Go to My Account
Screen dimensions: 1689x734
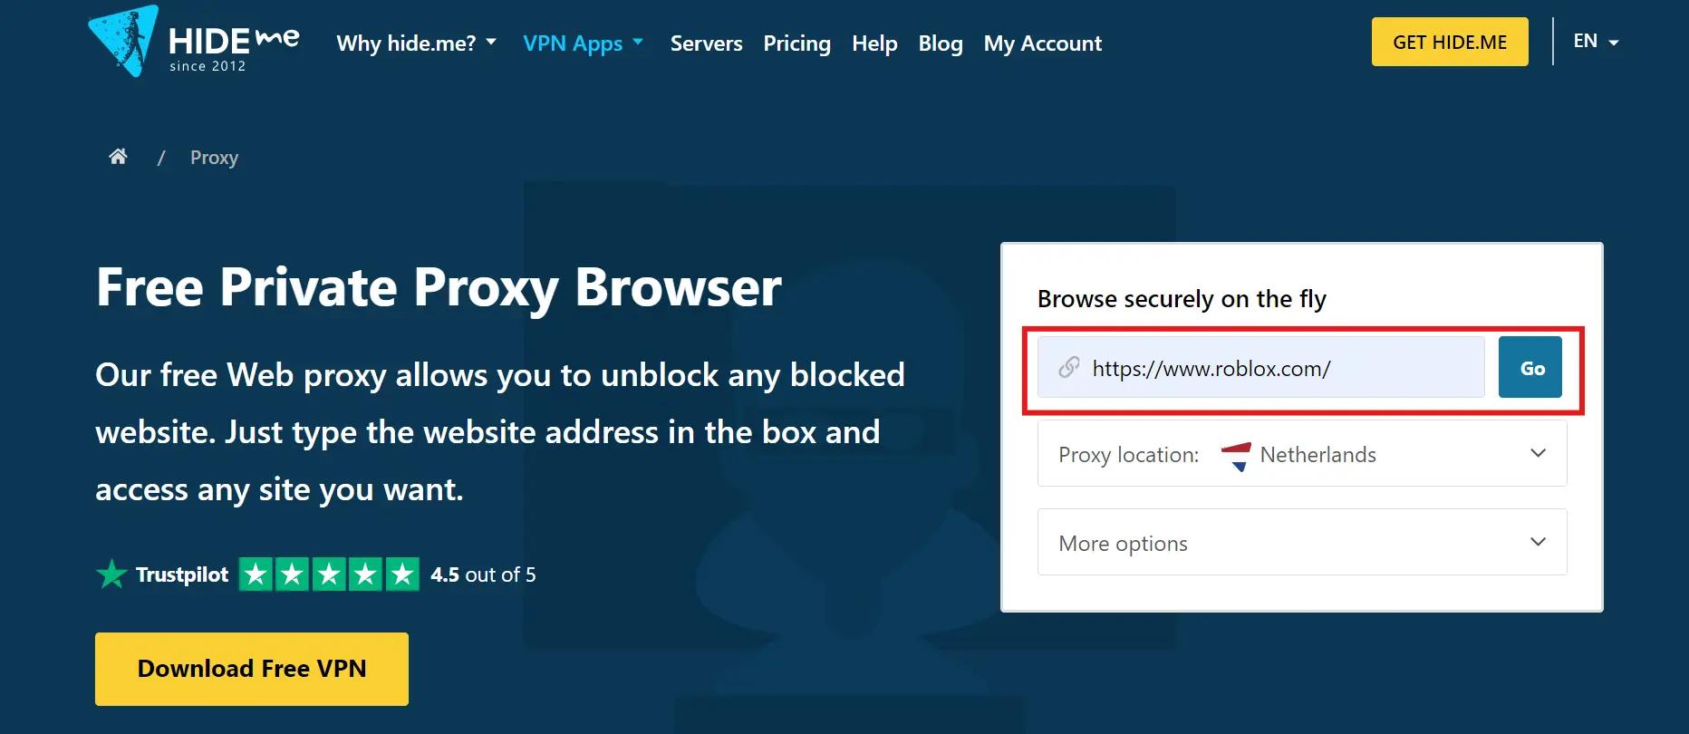click(1043, 43)
